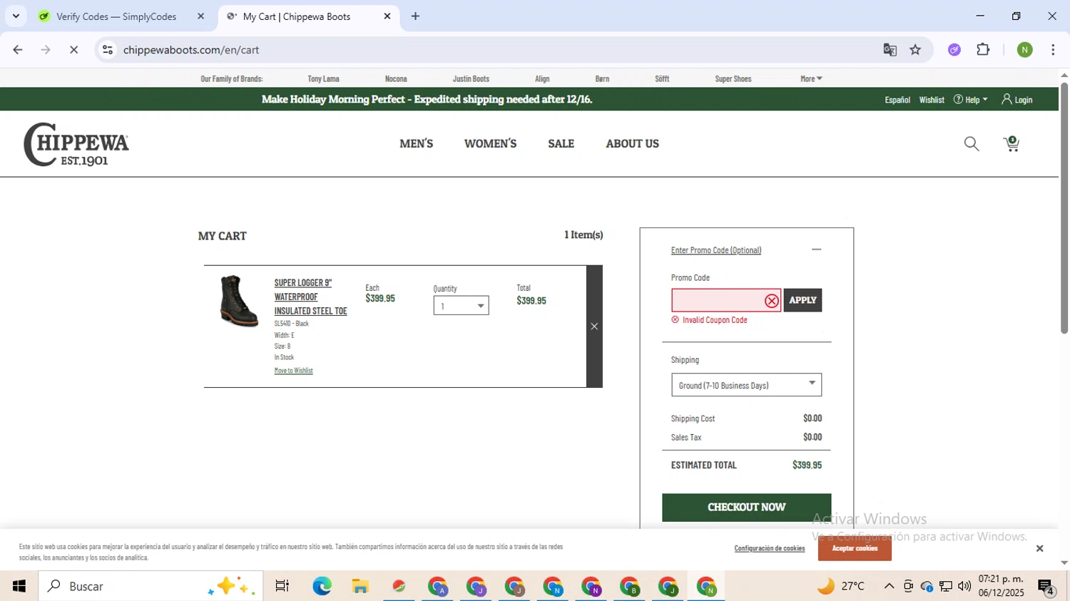Open the Super Logger 9" Waterproof product link
Screen dimensions: 1070x601
tap(310, 297)
